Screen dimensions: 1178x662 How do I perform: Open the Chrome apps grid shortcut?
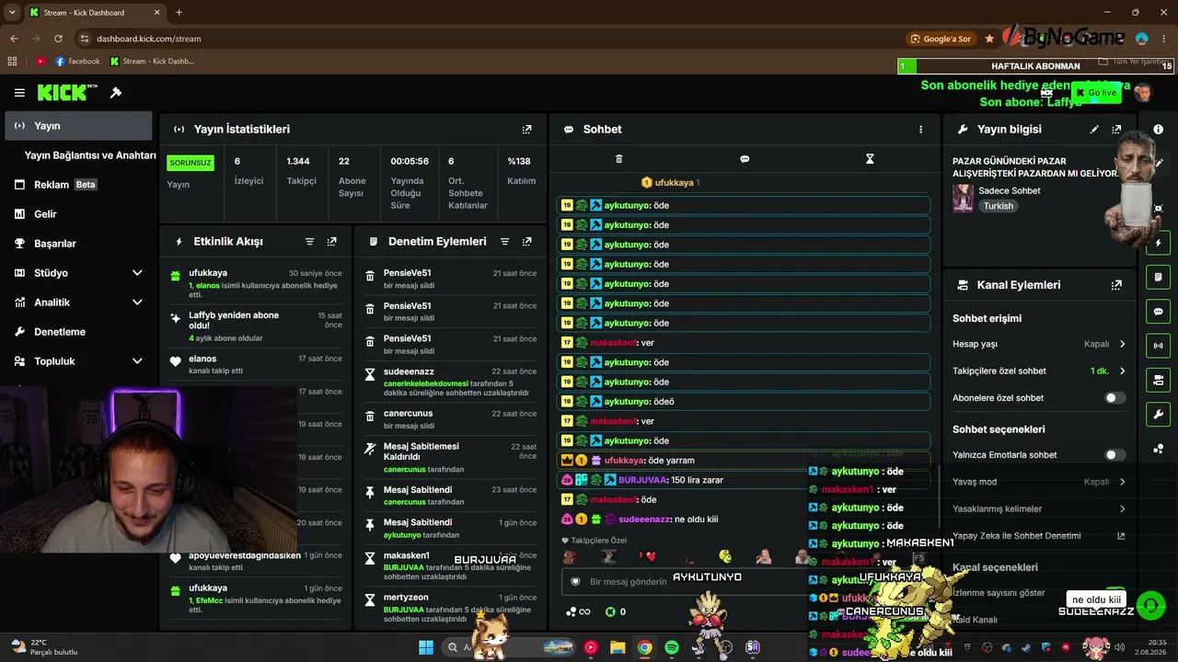(12, 62)
